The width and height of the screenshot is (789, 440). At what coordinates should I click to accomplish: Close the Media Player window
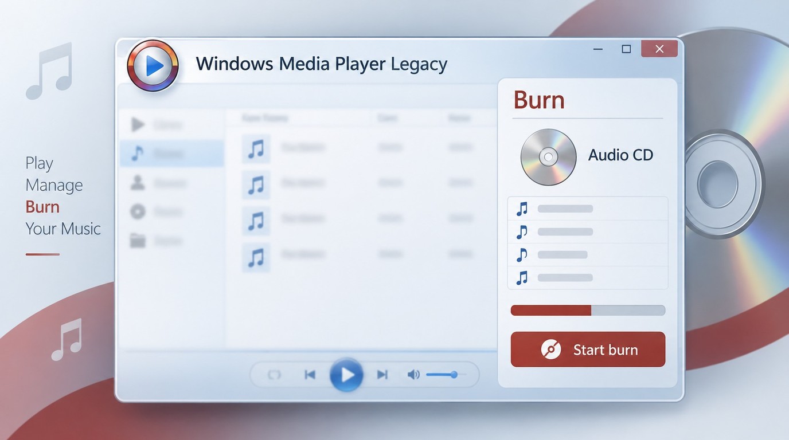pyautogui.click(x=659, y=49)
